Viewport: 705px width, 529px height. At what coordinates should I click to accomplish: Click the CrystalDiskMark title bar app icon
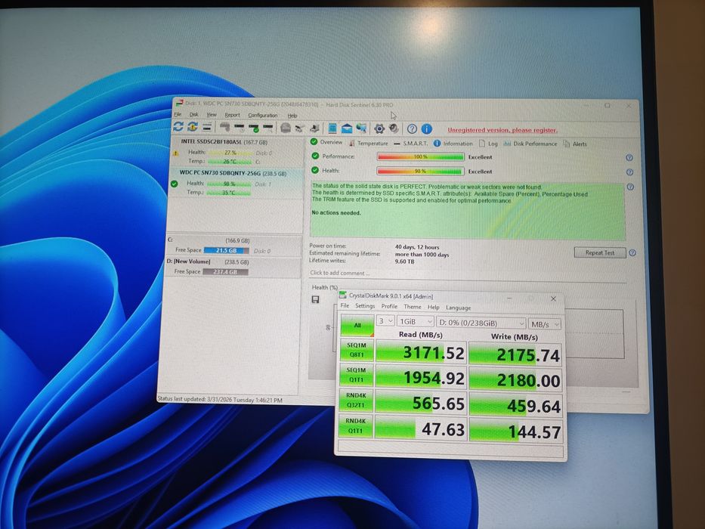click(343, 295)
